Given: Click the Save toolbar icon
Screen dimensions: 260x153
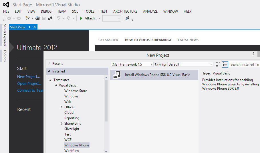Looking at the screenshot, I should [x=44, y=18].
